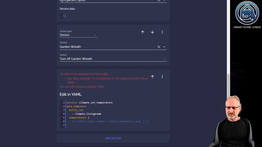Expand the Garden Wreath device dropdown
The image size is (262, 147).
(x=164, y=47)
